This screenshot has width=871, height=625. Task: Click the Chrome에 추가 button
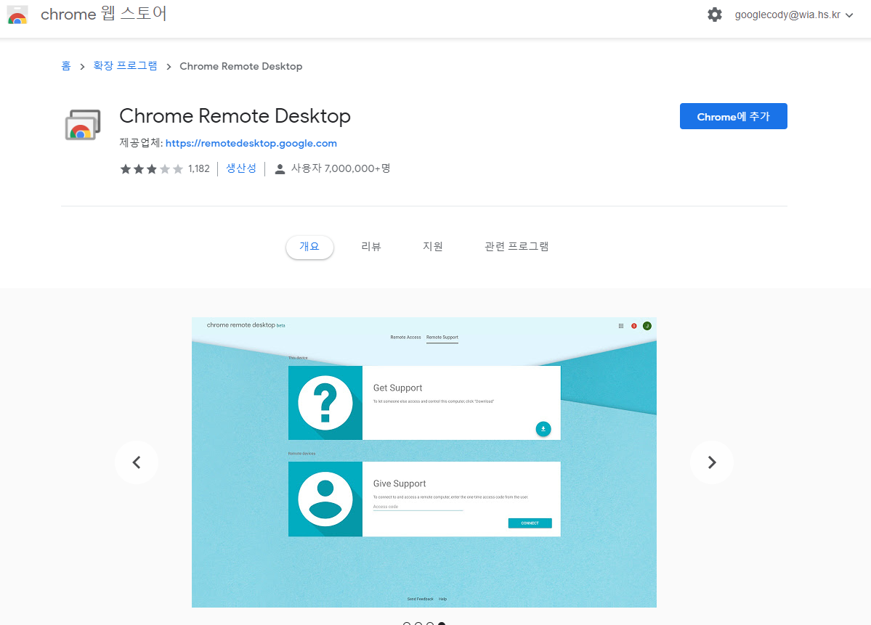(733, 116)
